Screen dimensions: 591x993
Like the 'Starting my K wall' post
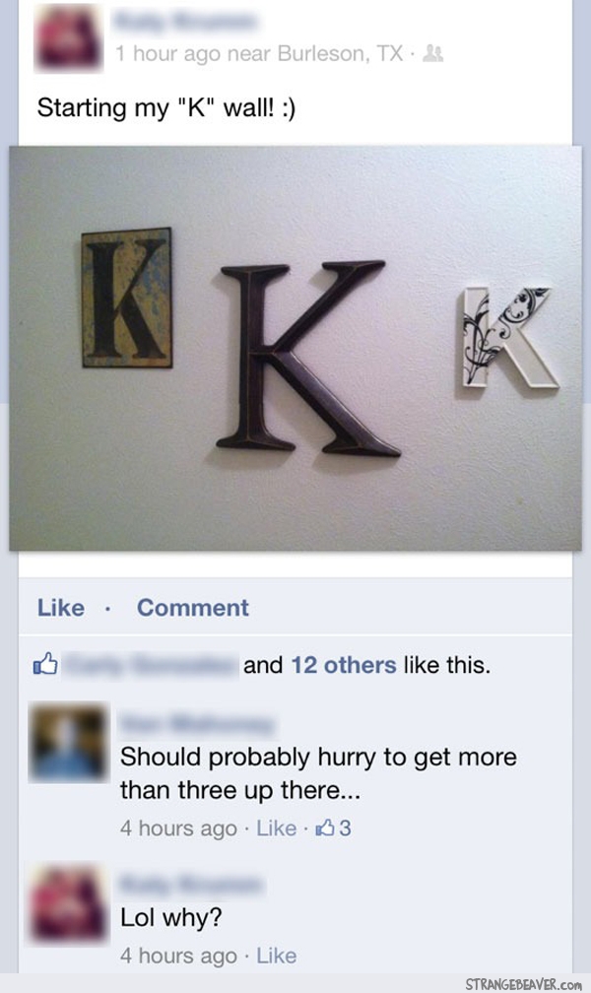[x=61, y=607]
